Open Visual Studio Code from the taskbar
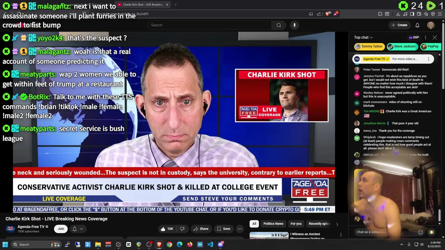Screen dimensions: 445x250 point(210,244)
